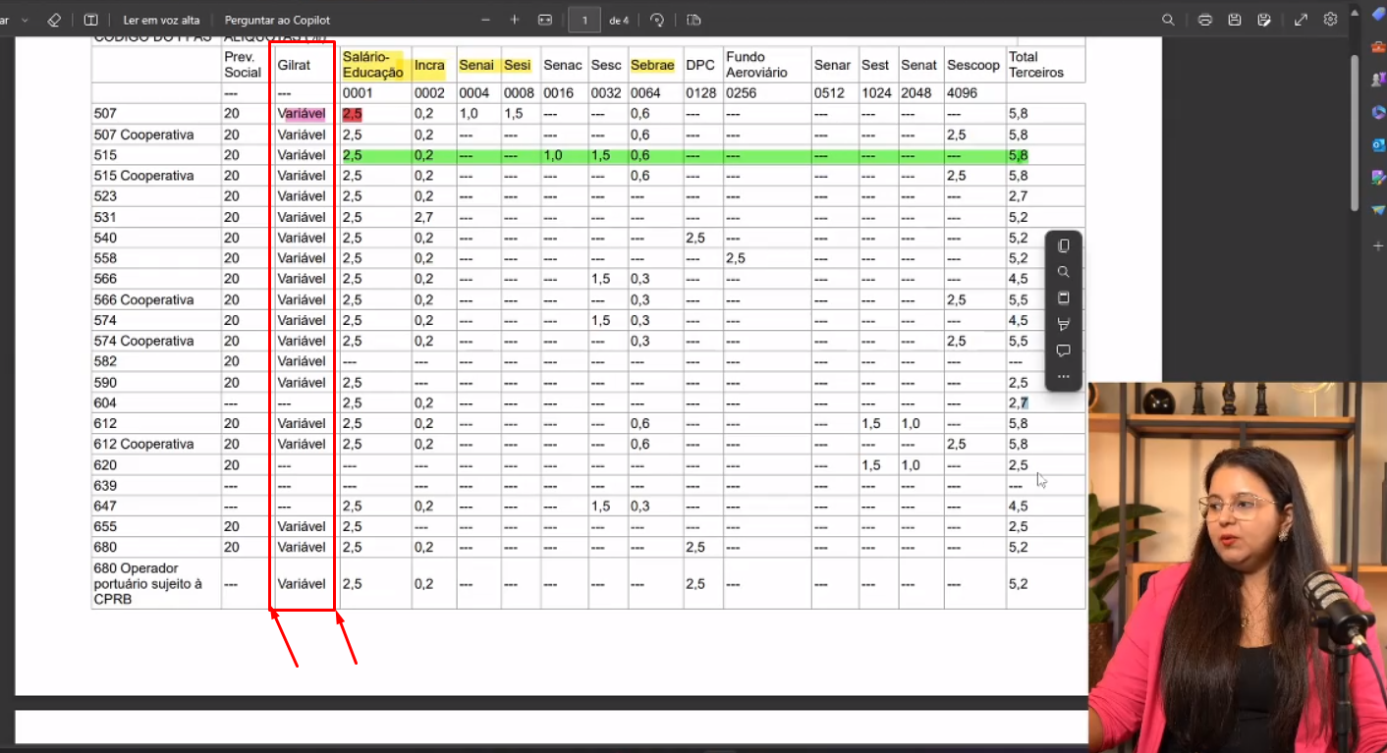Viewport: 1387px width, 753px height.
Task: Click the vertical scrollbar thumb of the PDF
Action: pyautogui.click(x=1356, y=133)
